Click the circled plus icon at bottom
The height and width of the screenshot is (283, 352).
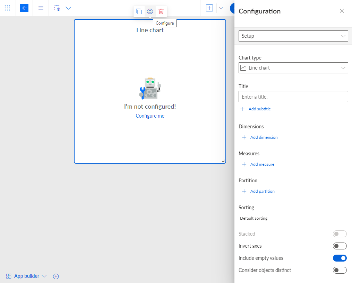56,276
